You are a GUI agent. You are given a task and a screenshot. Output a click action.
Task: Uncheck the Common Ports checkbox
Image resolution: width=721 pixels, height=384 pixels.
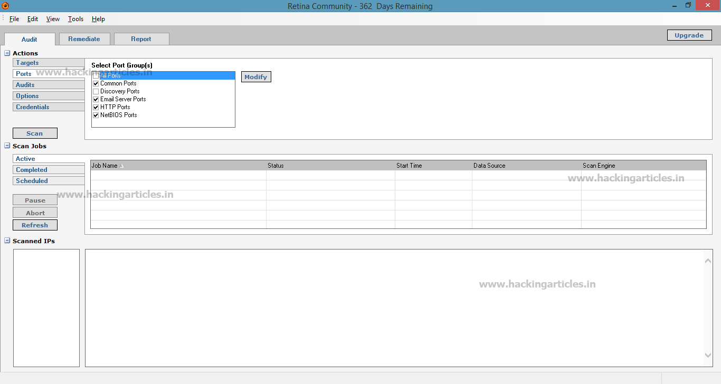[96, 83]
